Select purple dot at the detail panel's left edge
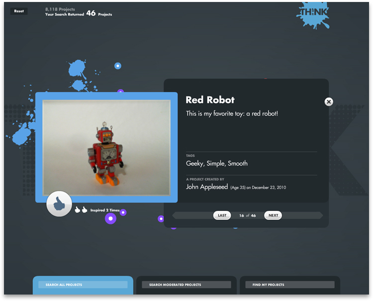The height and width of the screenshot is (301, 373). pos(161,219)
